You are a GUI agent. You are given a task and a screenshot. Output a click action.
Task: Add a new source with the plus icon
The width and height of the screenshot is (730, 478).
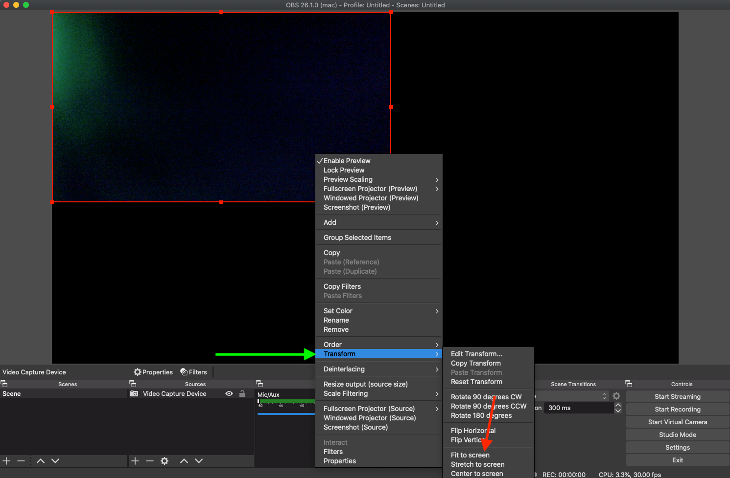(135, 461)
